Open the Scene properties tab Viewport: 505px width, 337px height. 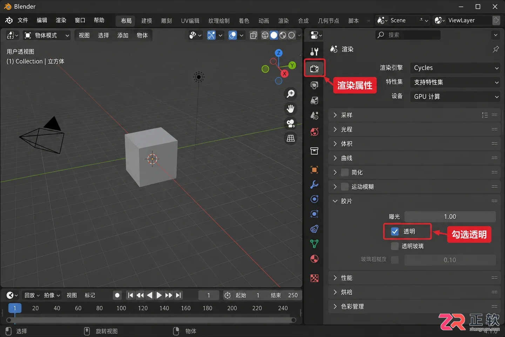(x=314, y=115)
